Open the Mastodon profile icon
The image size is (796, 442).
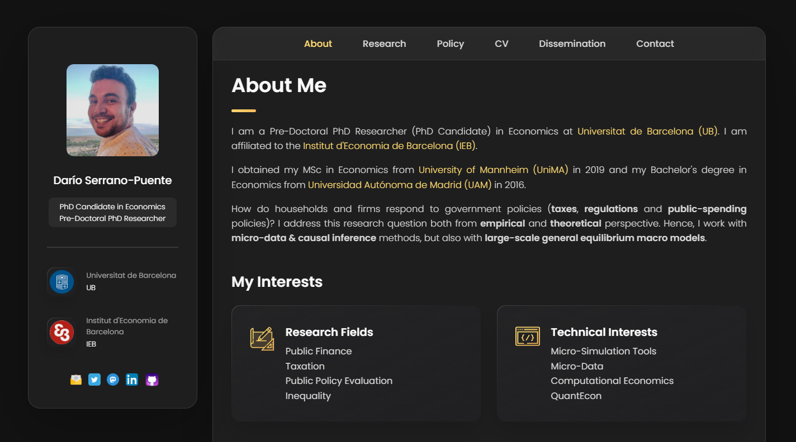(113, 379)
